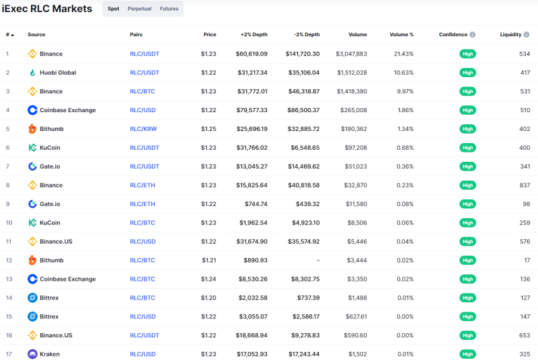This screenshot has height=362, width=538.
Task: Open RLC/BTC pair on Coinbase row 13
Action: coord(143,279)
